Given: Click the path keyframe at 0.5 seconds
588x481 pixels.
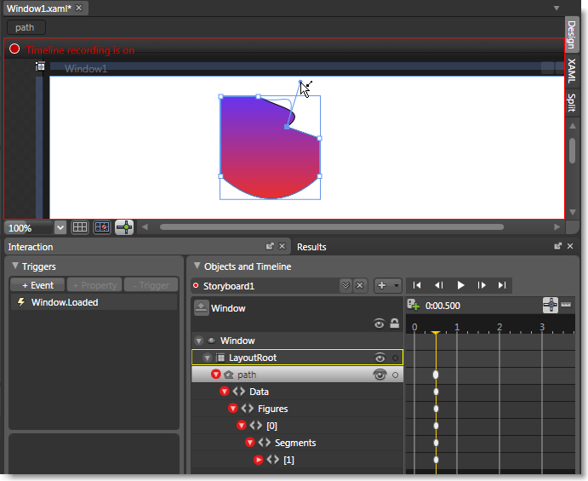Looking at the screenshot, I should pos(436,375).
